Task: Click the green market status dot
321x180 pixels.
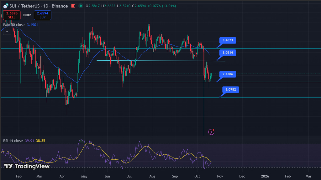Action: click(81, 6)
